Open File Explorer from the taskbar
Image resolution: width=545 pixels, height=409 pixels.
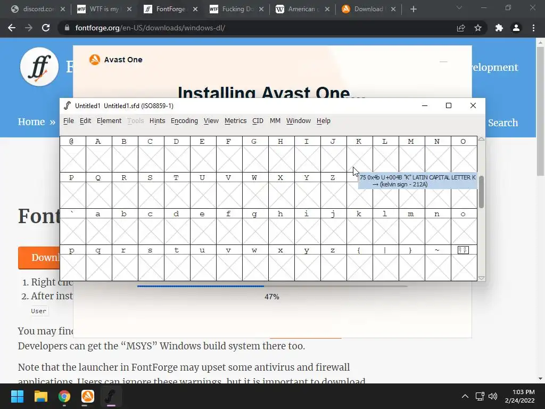pyautogui.click(x=40, y=396)
